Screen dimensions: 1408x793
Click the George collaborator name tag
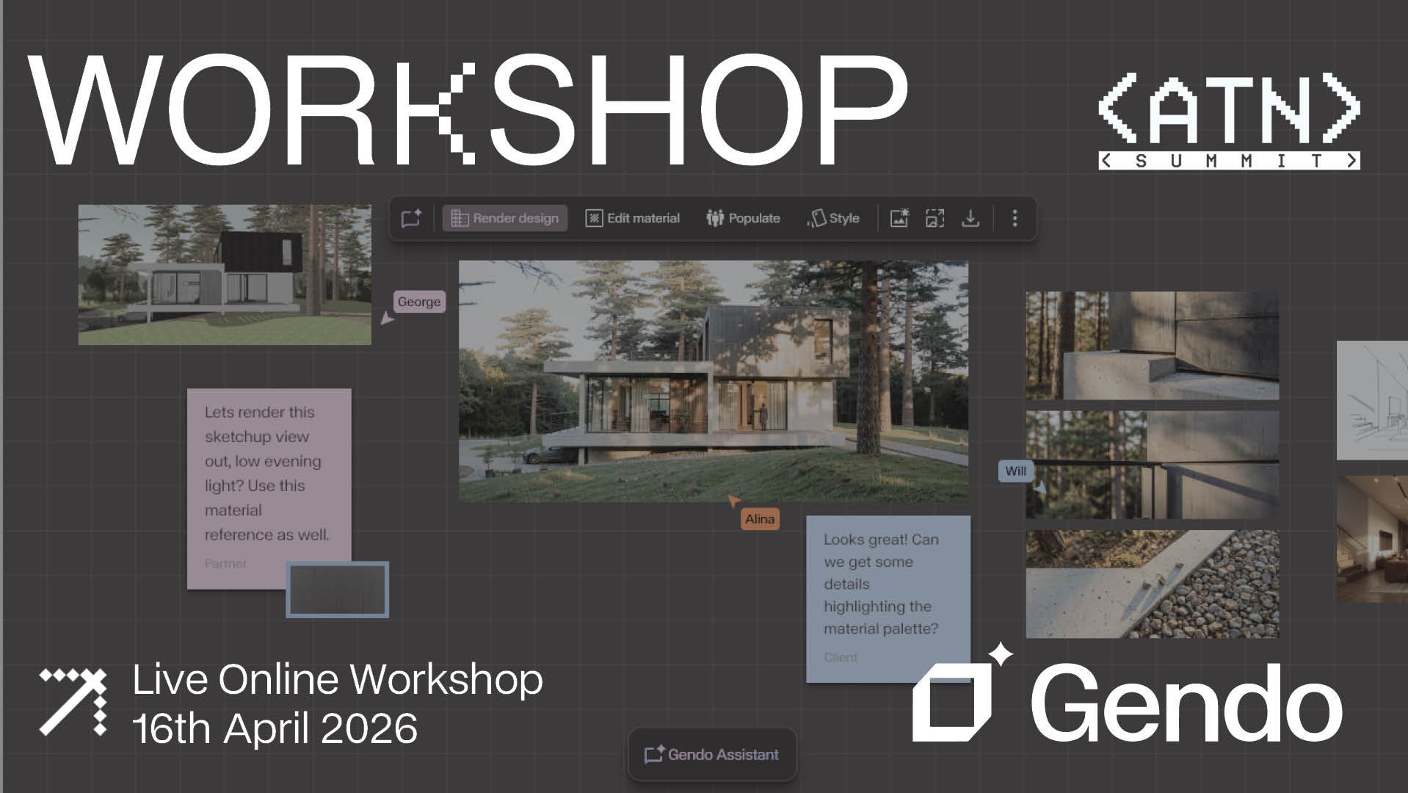(418, 301)
